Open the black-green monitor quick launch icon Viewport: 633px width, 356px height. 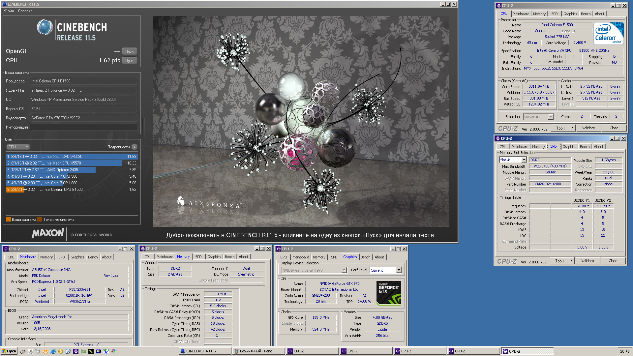click(91, 351)
